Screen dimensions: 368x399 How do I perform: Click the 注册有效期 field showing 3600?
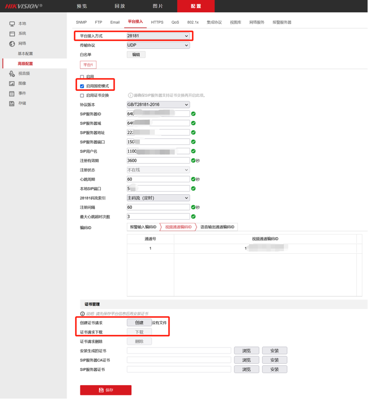tap(158, 161)
